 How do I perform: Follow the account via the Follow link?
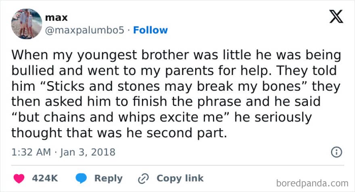point(150,30)
